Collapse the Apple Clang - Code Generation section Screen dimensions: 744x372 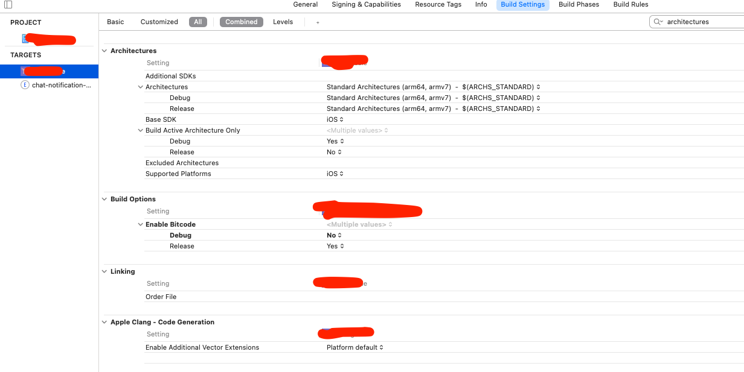pos(104,322)
